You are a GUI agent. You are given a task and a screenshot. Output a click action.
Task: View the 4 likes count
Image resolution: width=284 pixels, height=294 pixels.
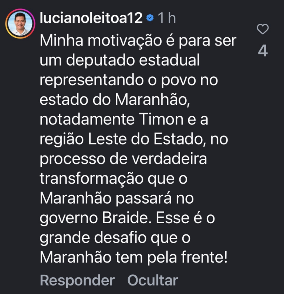pos(263,51)
